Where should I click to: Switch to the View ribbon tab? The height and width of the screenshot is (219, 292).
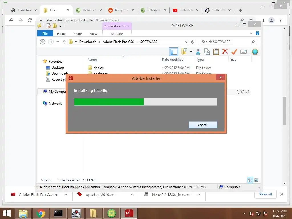[x=94, y=34]
